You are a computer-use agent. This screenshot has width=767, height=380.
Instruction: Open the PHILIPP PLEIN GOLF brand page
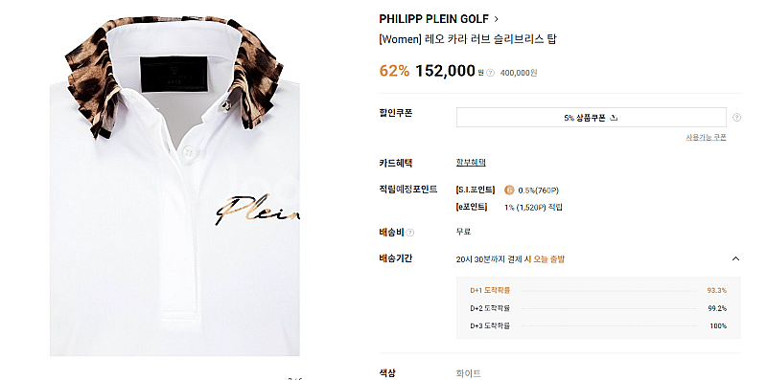[434, 19]
